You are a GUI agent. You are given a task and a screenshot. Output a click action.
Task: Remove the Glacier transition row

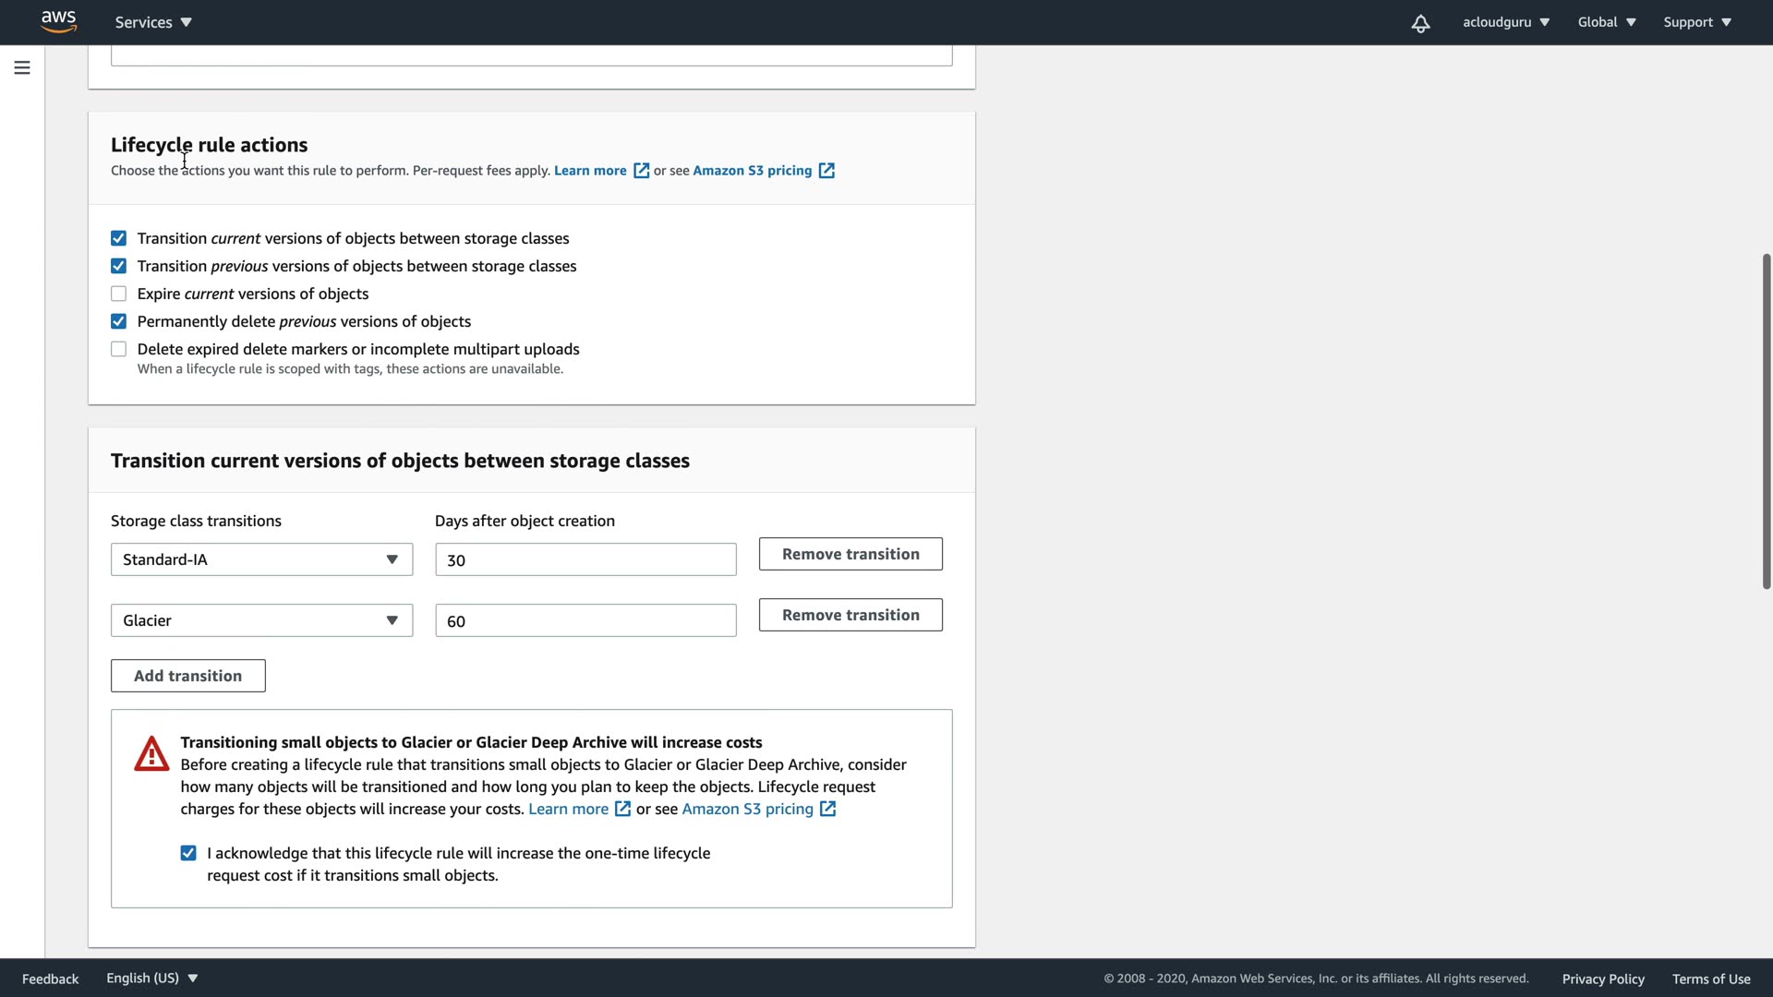coord(850,615)
